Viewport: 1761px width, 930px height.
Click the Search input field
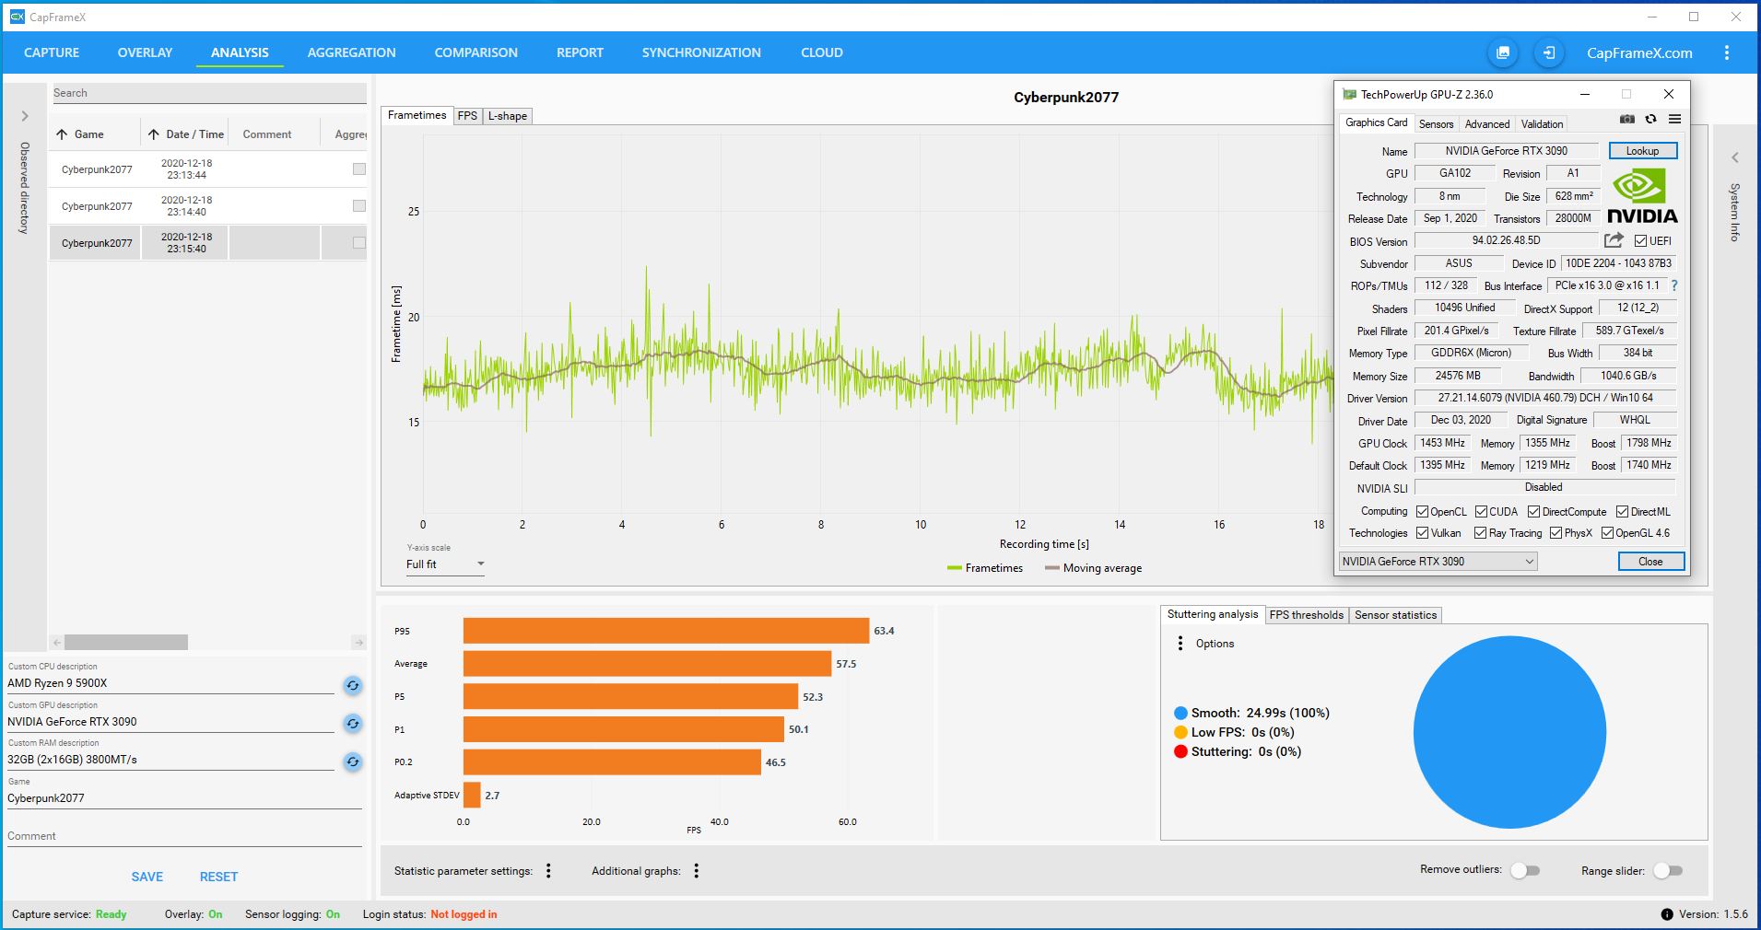[x=208, y=93]
